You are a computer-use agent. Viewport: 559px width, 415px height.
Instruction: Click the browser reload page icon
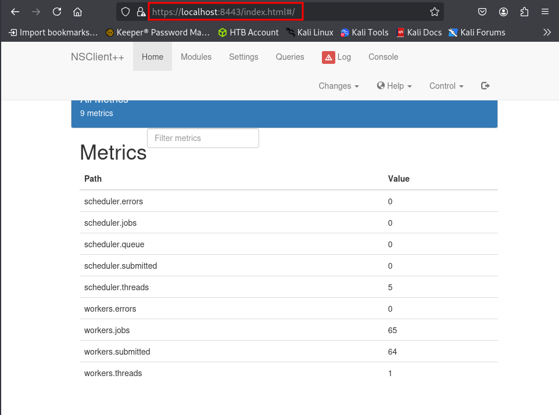(57, 12)
